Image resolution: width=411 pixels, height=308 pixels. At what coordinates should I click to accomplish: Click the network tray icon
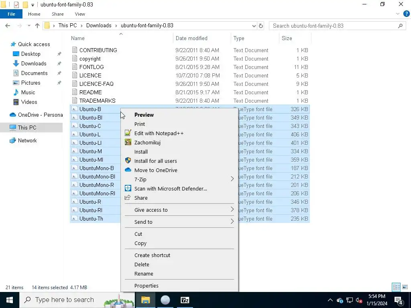click(350, 300)
